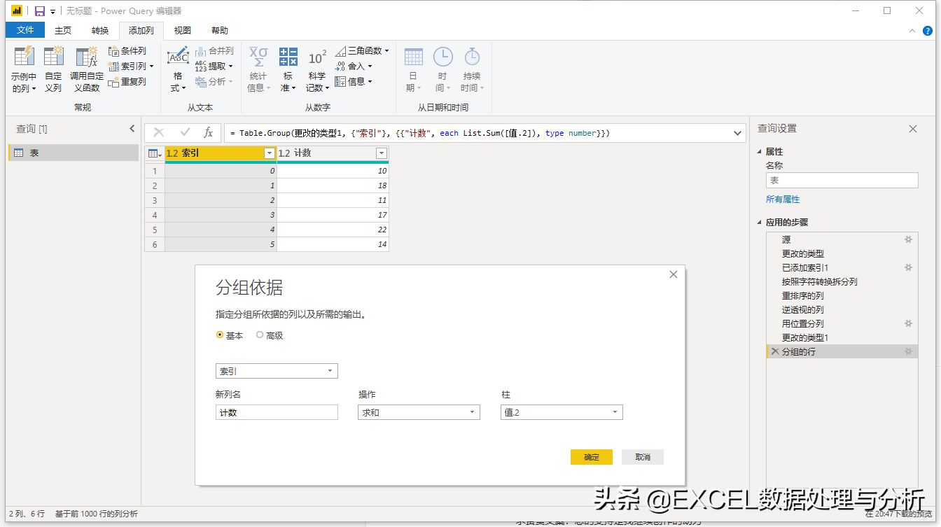This screenshot has height=527, width=941.
Task: Expand the formula bar chevron
Action: point(737,132)
